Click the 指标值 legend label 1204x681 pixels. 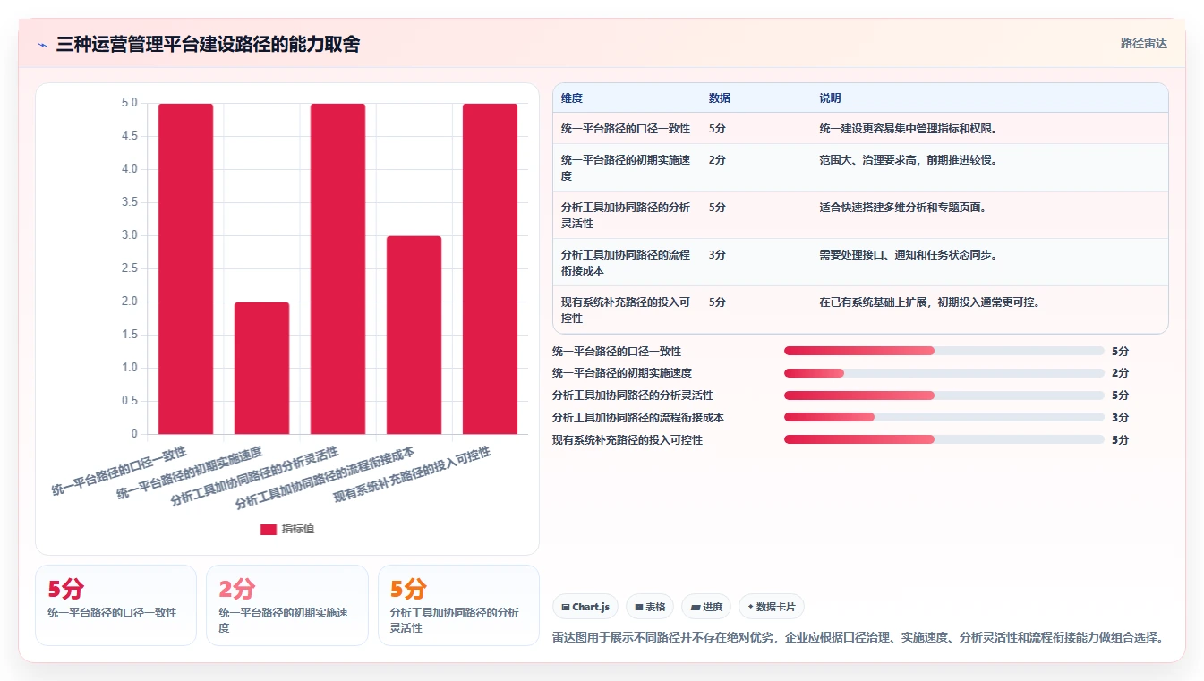pos(298,529)
